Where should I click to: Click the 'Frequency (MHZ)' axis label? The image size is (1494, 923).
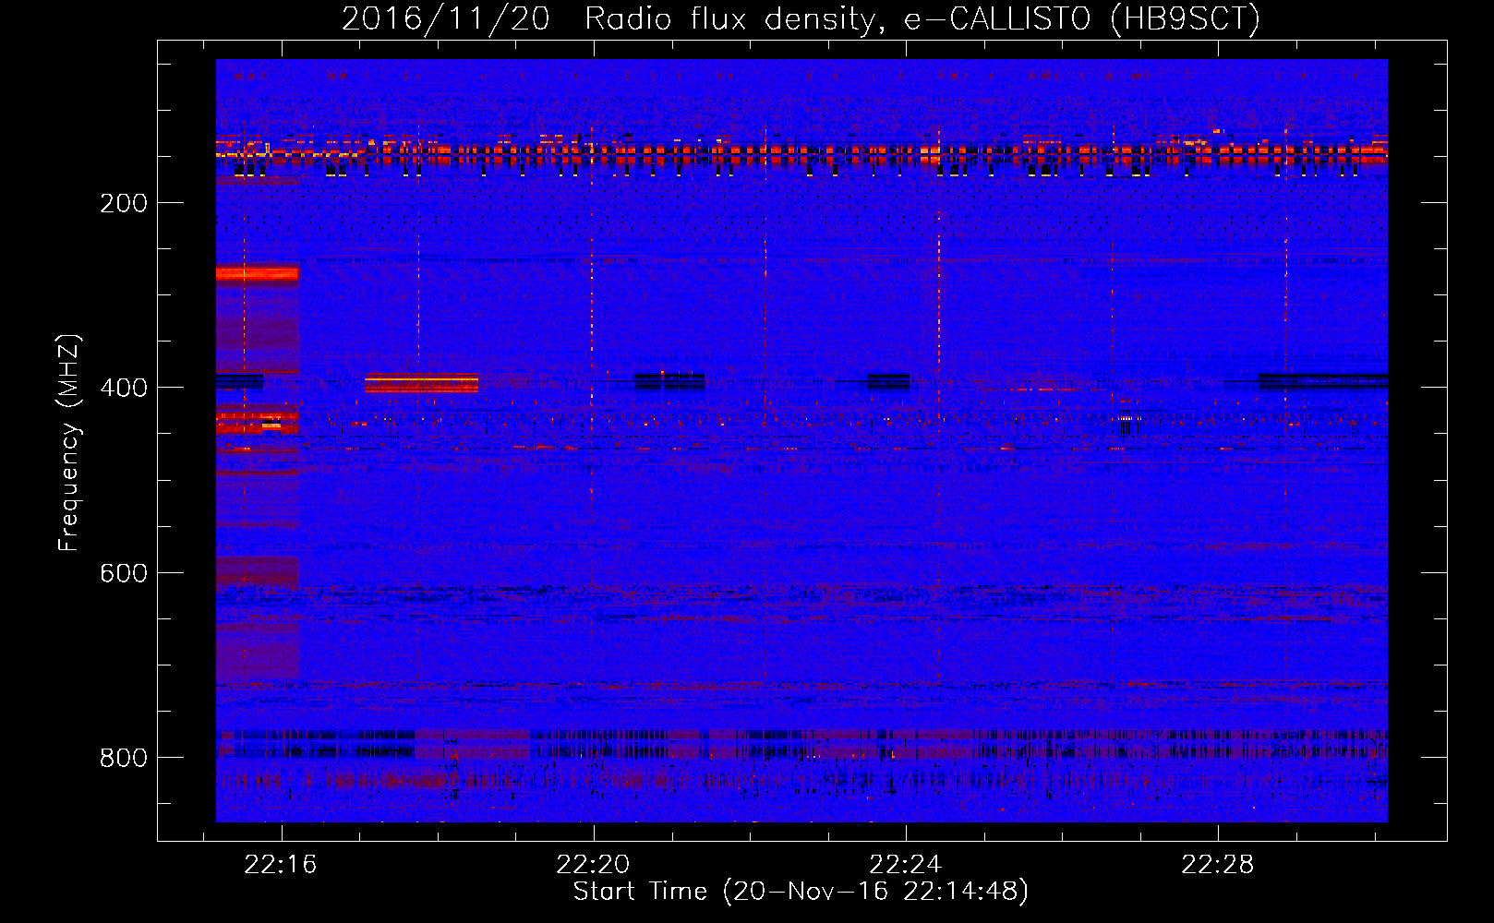pos(69,442)
